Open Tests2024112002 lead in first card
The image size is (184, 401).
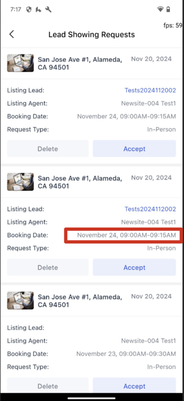(x=150, y=90)
